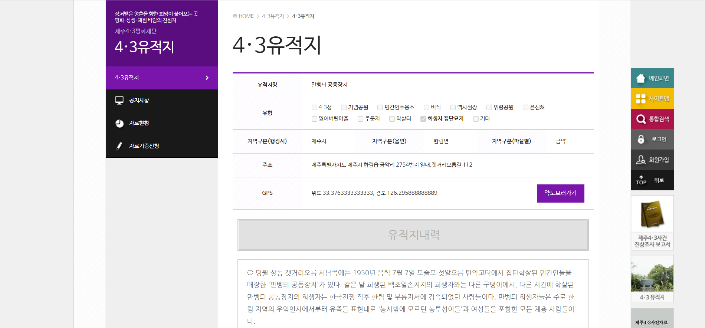Click the 회원가입 user icon
This screenshot has height=328, width=705.
pos(641,160)
